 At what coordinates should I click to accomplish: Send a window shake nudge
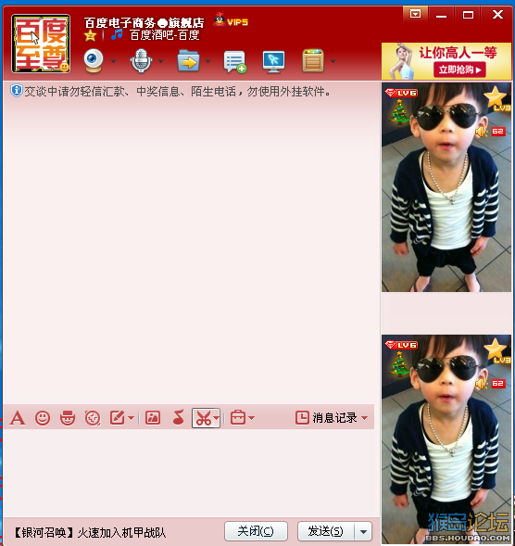tap(93, 418)
